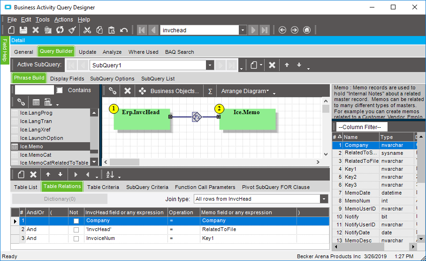Open the Display Fields tab
This screenshot has width=426, height=261.
click(67, 79)
